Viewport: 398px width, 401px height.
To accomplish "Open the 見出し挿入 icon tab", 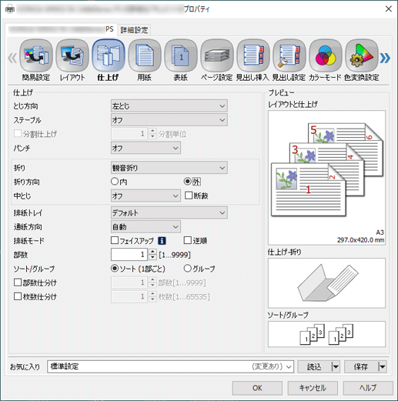I will click(x=253, y=60).
